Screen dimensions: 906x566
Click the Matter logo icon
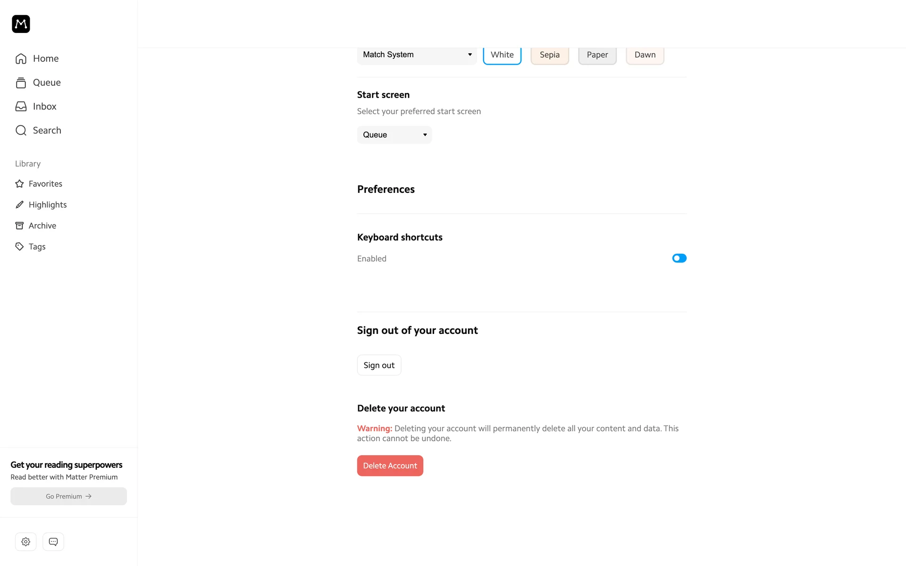coord(21,24)
